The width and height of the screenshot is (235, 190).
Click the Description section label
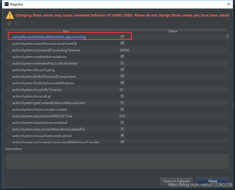[14, 149]
